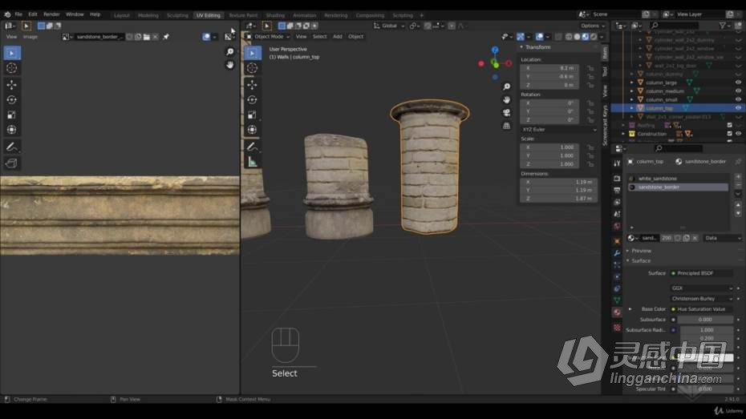Click the Dimensions Z field
This screenshot has width=746, height=419.
[x=558, y=198]
